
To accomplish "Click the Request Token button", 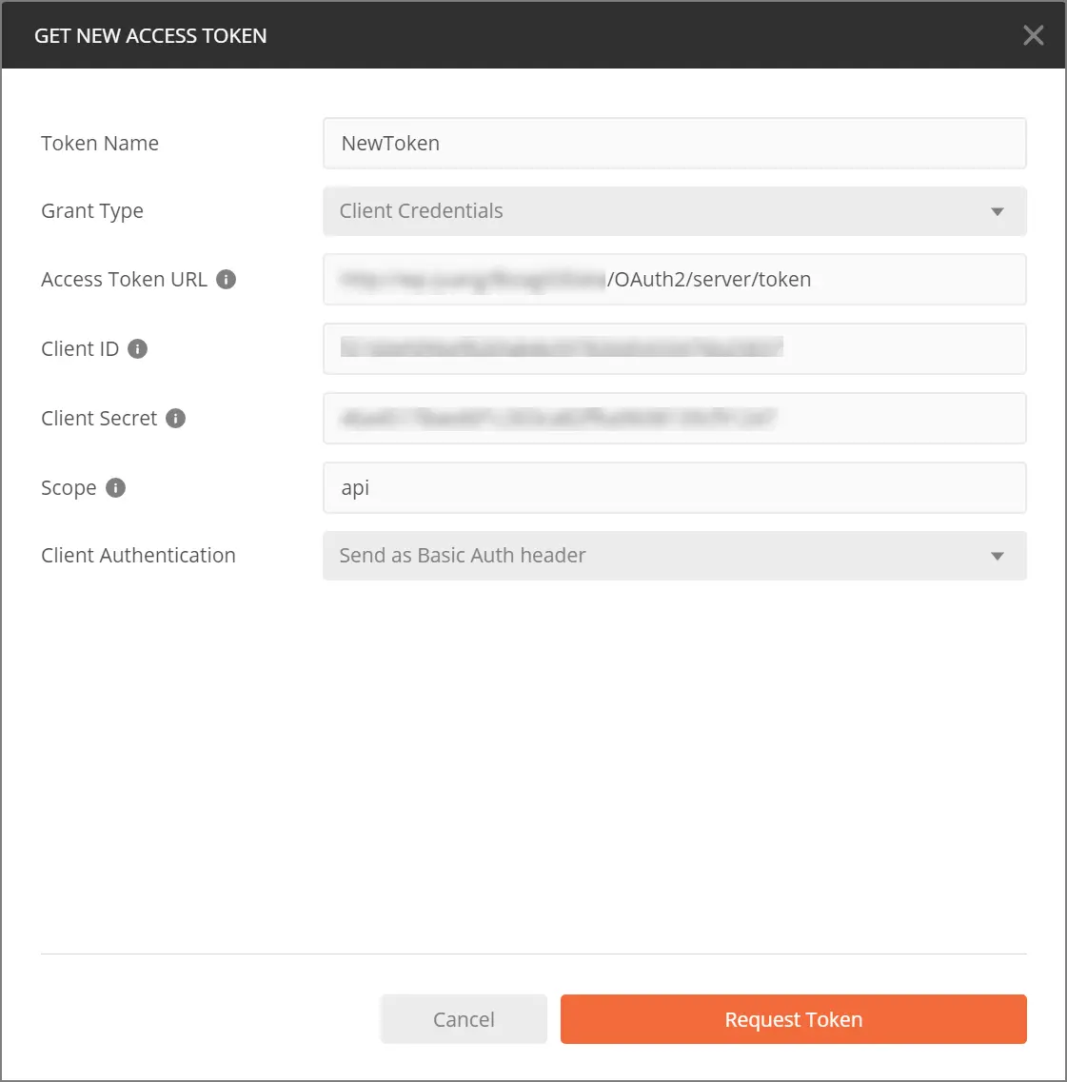I will 794,1019.
